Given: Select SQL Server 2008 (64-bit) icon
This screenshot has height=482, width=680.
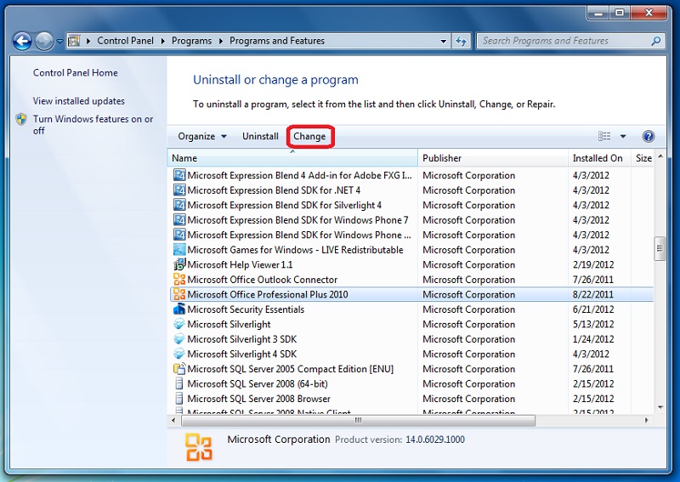Looking at the screenshot, I should 179,383.
